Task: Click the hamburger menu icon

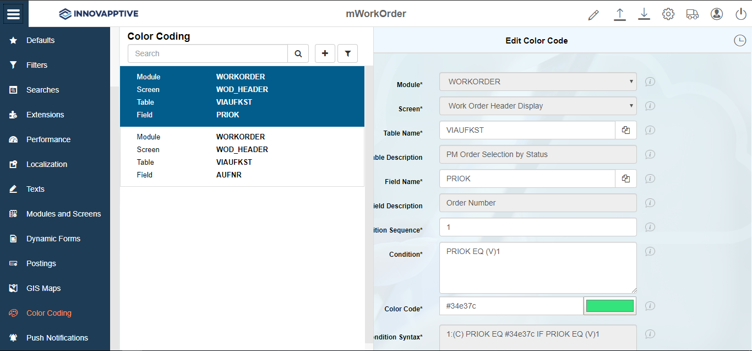Action: pyautogui.click(x=14, y=14)
